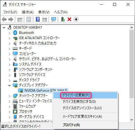This screenshot has height=130, width=135.
Task: Click the show/hide console tree toolbar icon
Action: click(20, 19)
